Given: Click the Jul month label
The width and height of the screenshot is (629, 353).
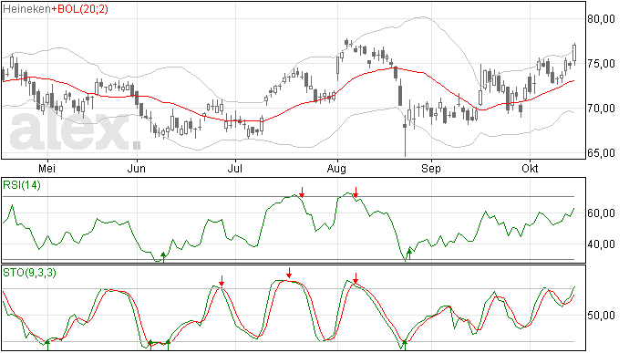Looking at the screenshot, I should point(234,168).
